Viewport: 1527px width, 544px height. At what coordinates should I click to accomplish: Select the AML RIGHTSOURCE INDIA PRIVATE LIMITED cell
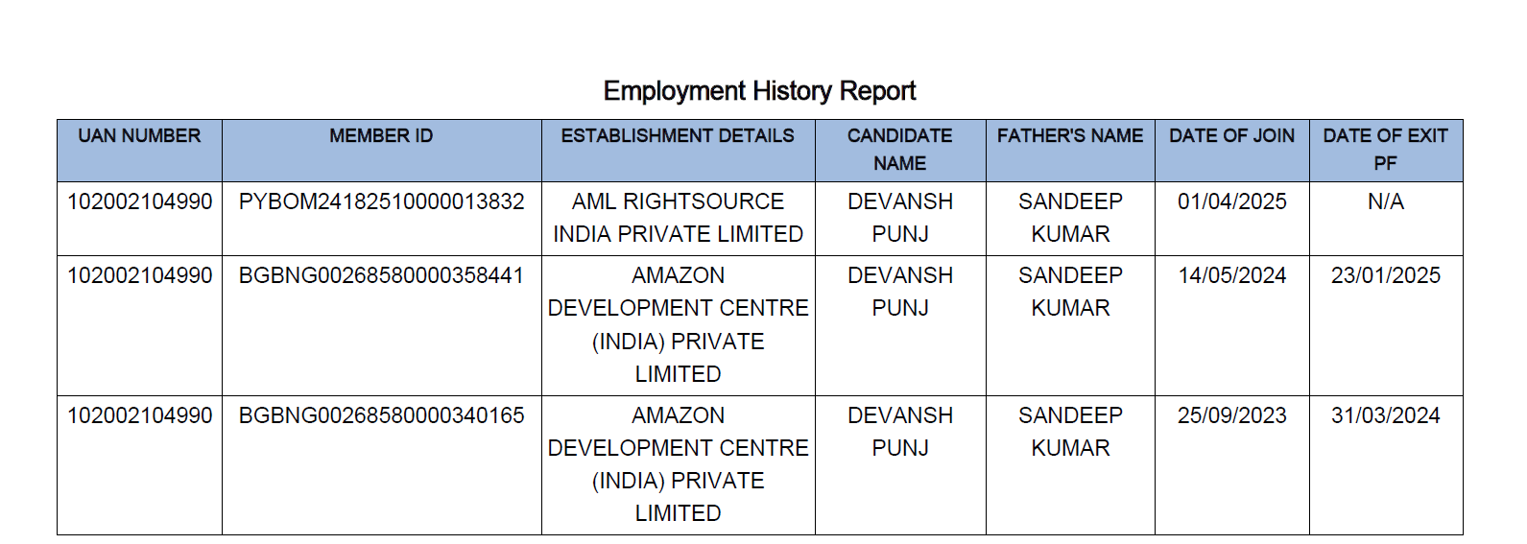tap(678, 218)
